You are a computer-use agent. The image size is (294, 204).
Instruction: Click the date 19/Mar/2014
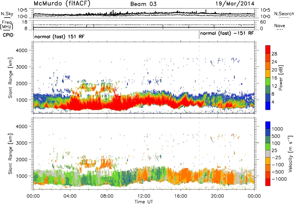point(235,4)
